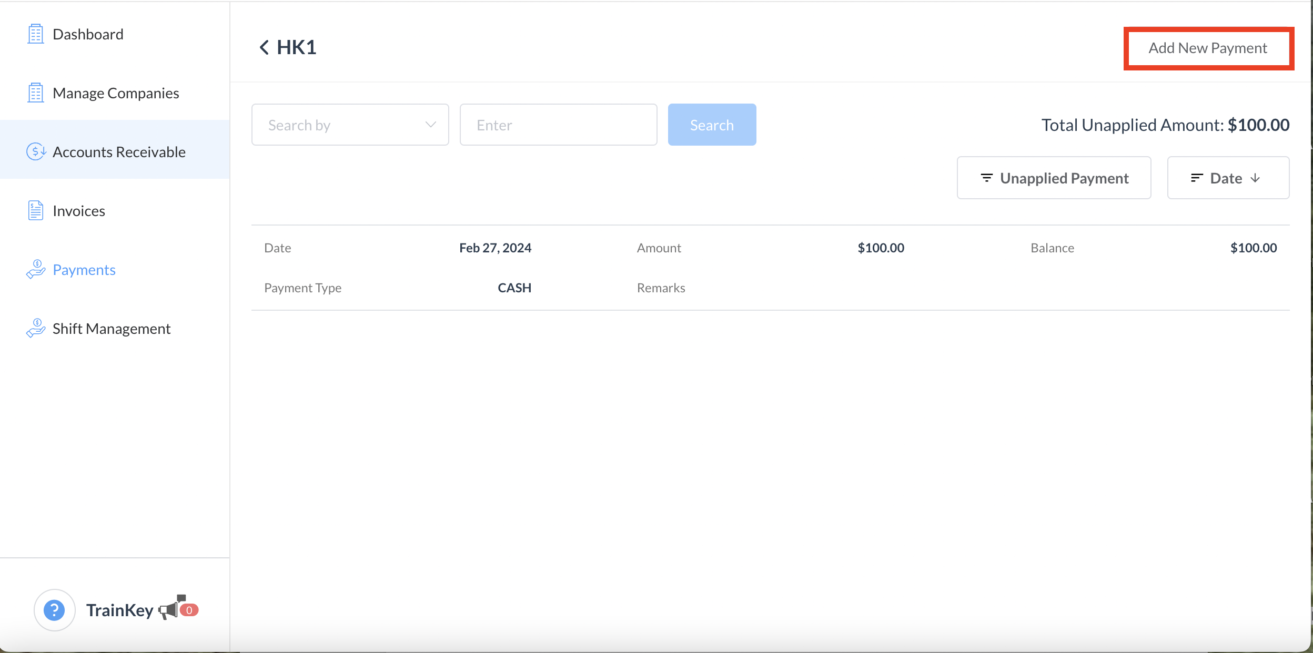Viewport: 1313px width, 653px height.
Task: Click the Enter search text field
Action: pyautogui.click(x=558, y=125)
